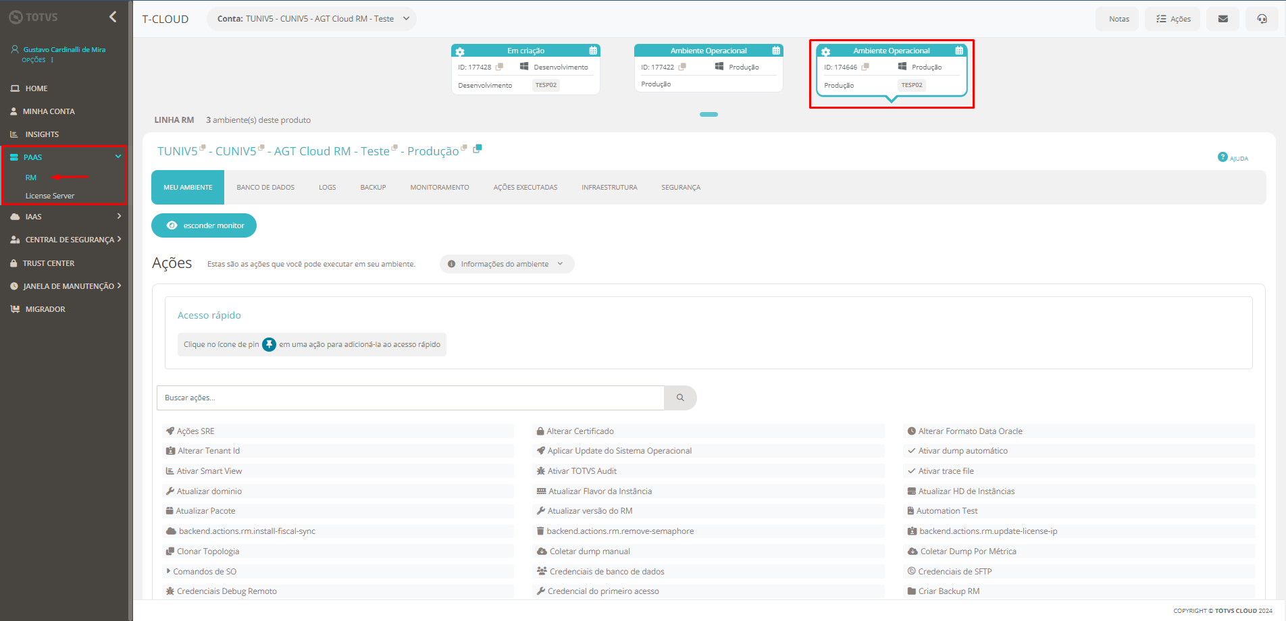Switch to Logs tab
Viewport: 1286px width, 621px height.
[x=328, y=188]
